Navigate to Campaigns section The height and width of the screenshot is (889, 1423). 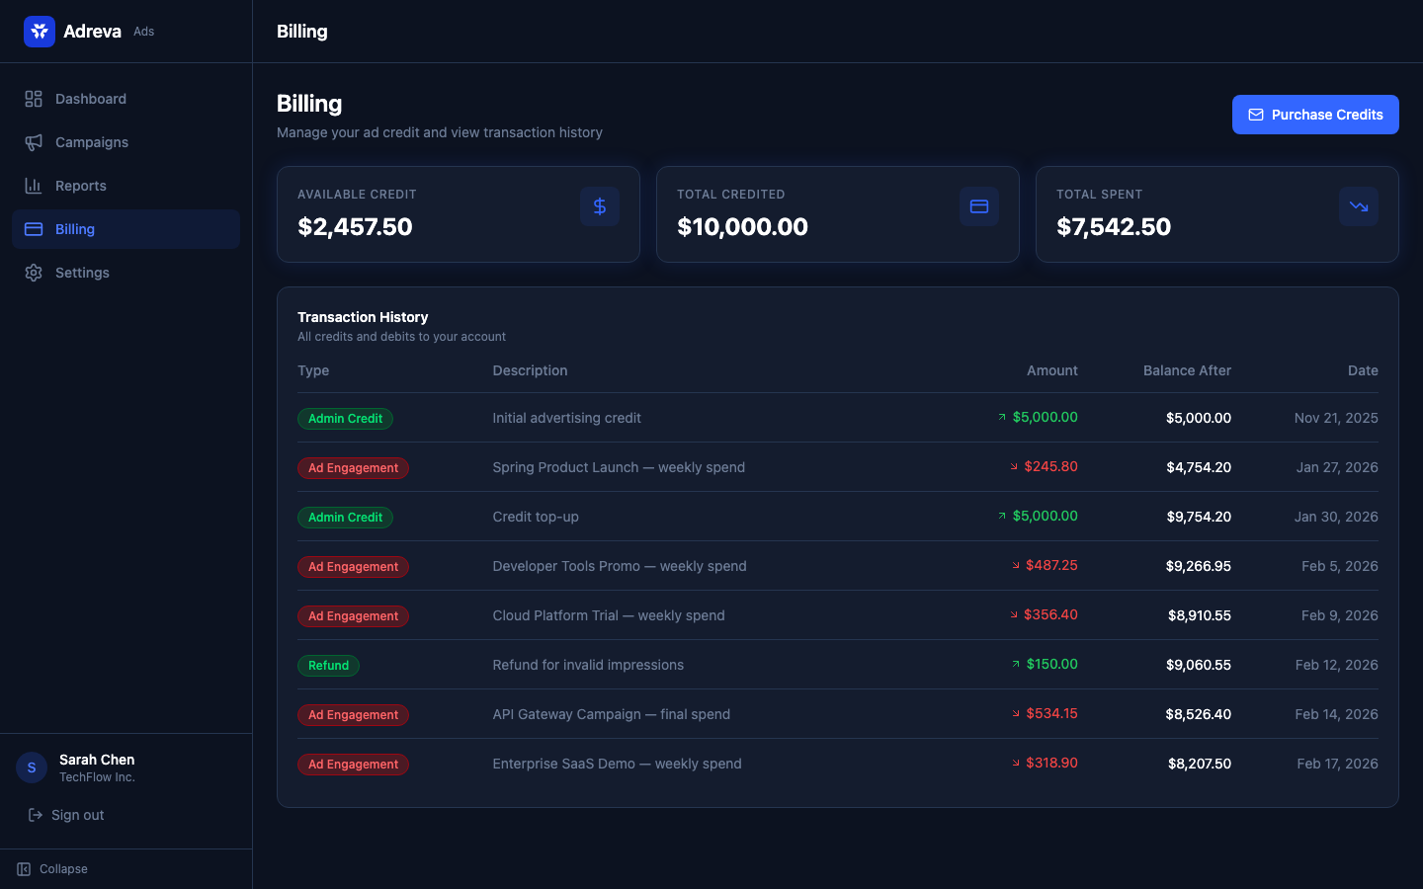point(92,142)
